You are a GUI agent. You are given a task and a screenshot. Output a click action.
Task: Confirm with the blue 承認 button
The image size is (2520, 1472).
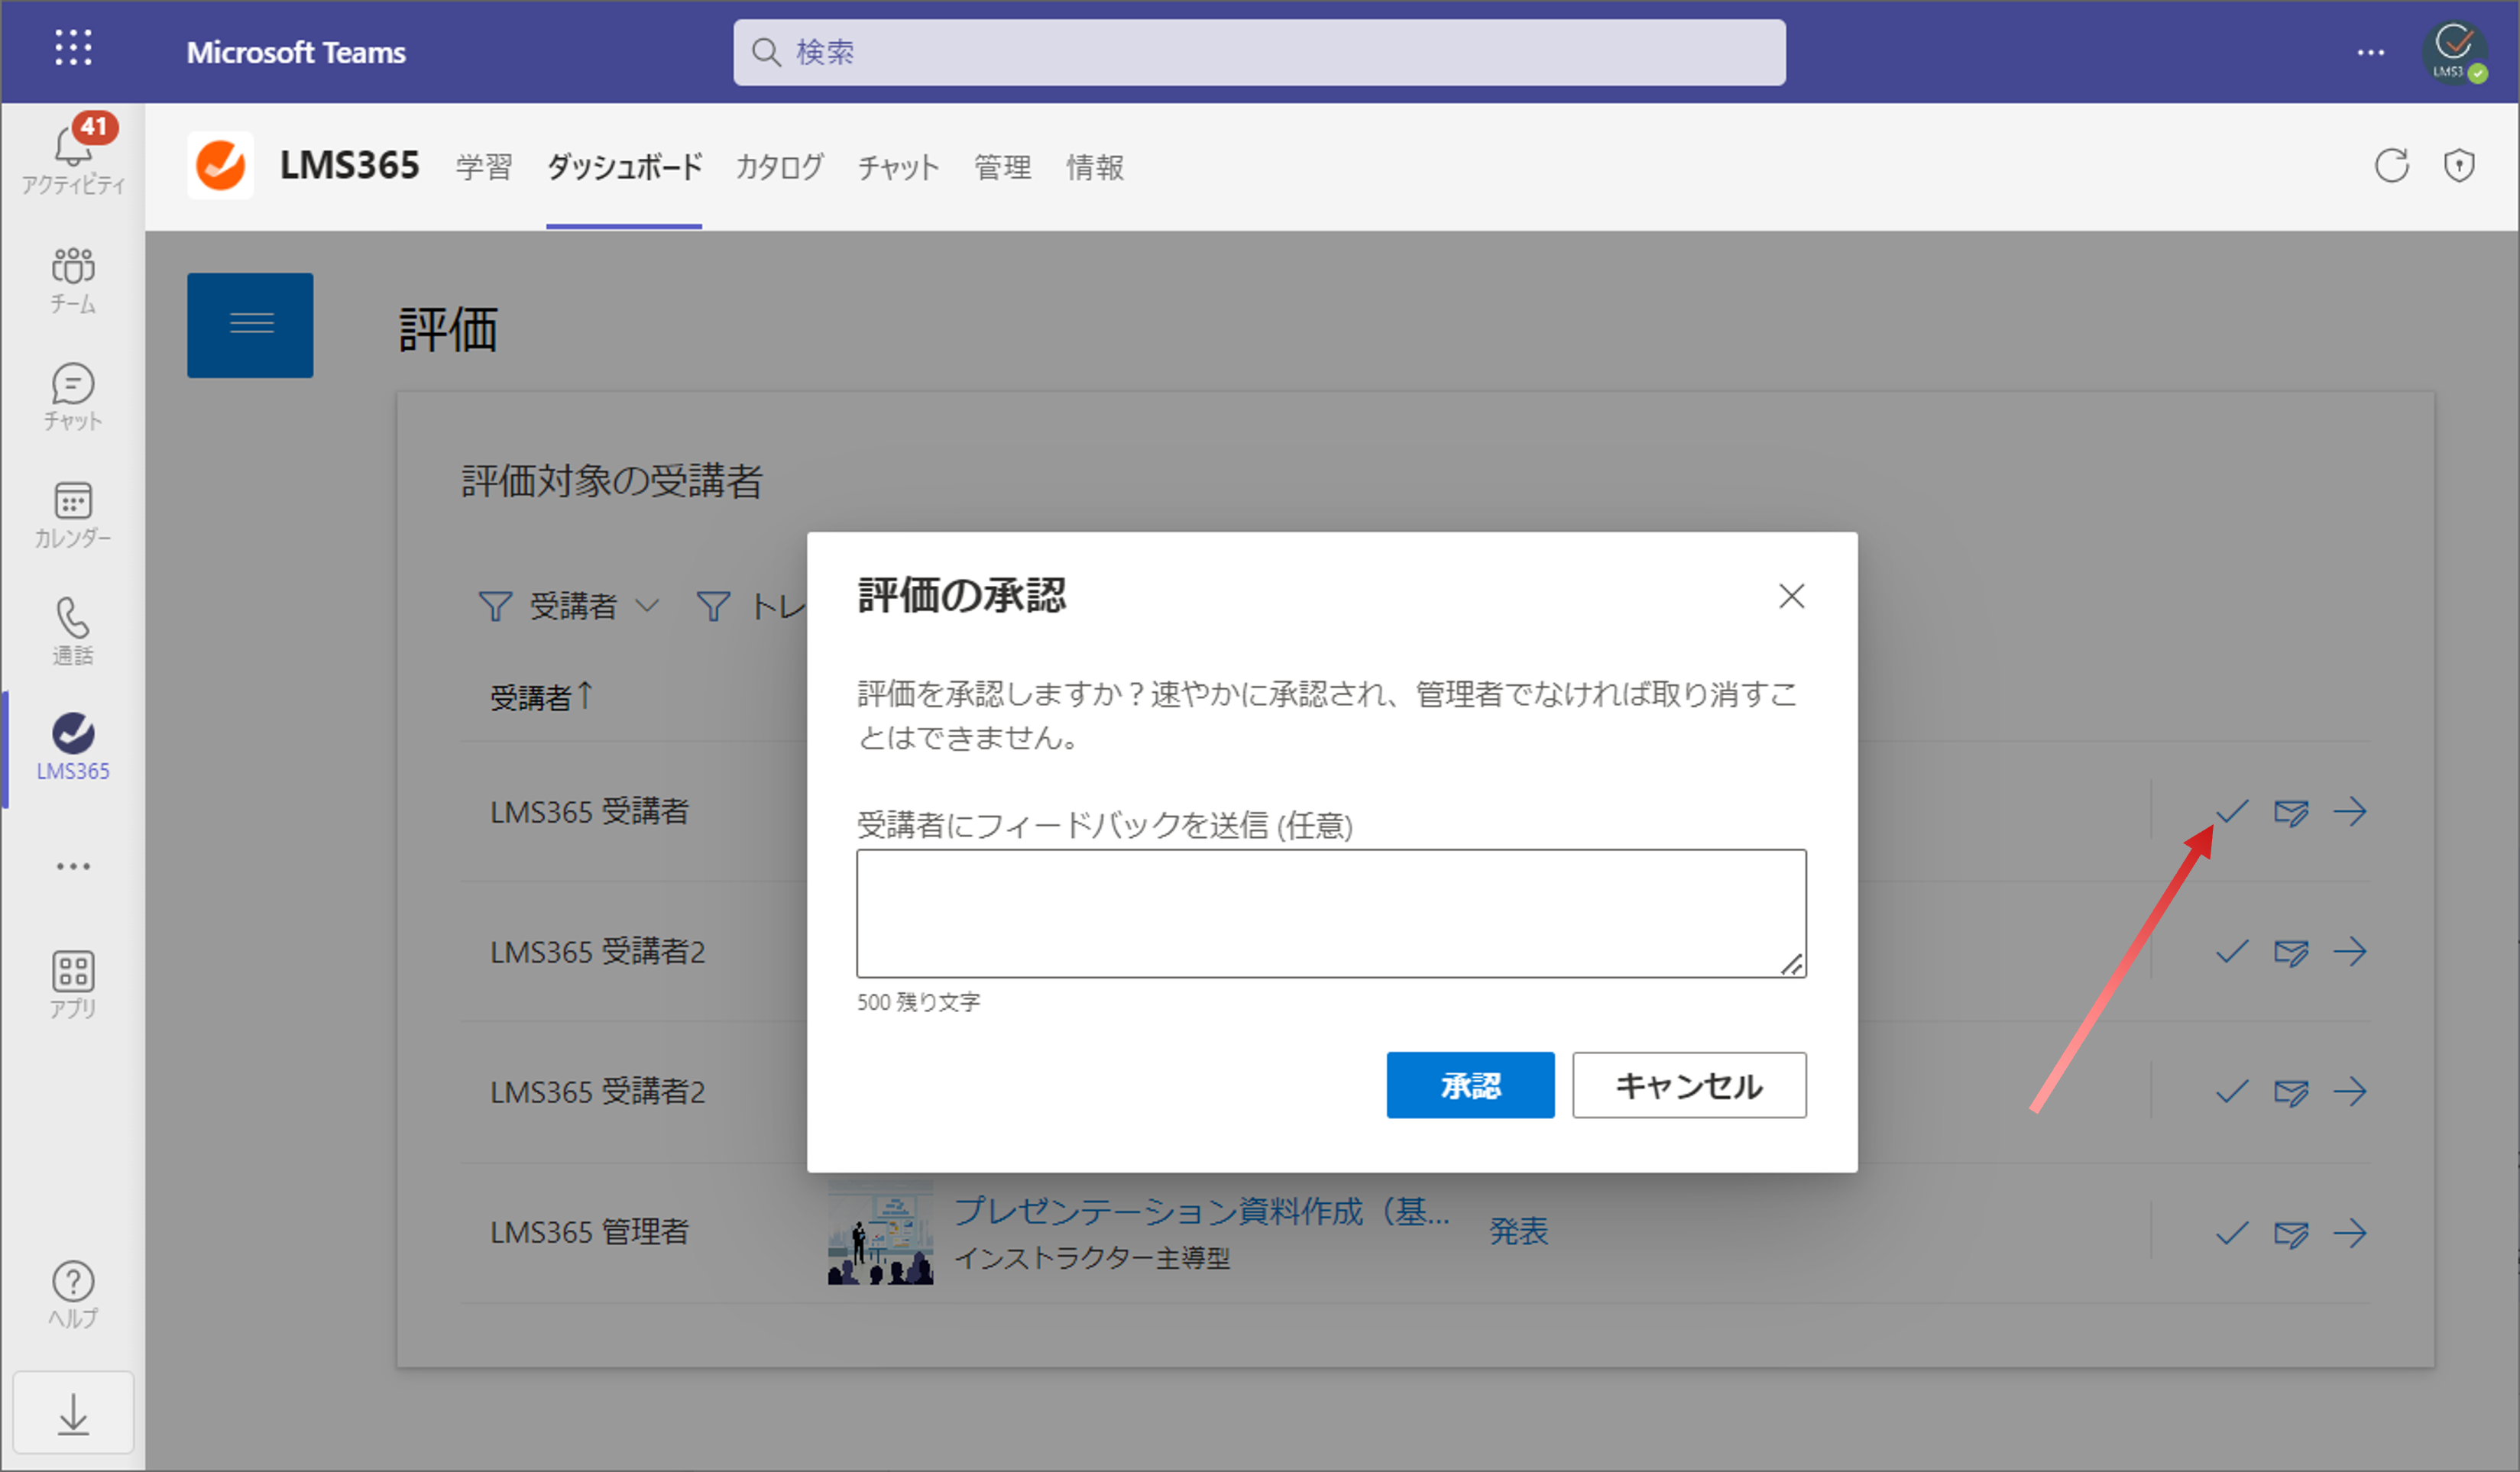coord(1470,1085)
